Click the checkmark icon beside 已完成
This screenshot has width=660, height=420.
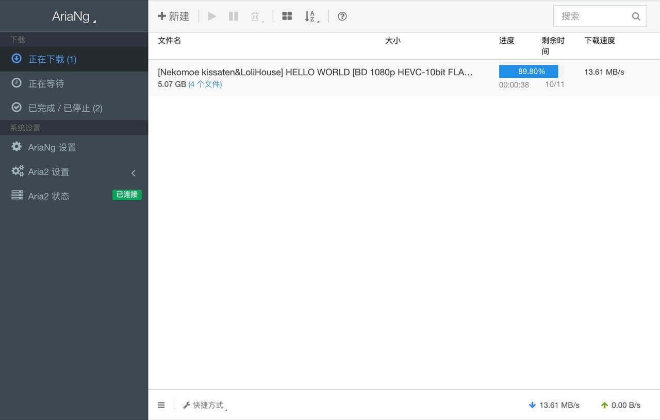(x=16, y=107)
